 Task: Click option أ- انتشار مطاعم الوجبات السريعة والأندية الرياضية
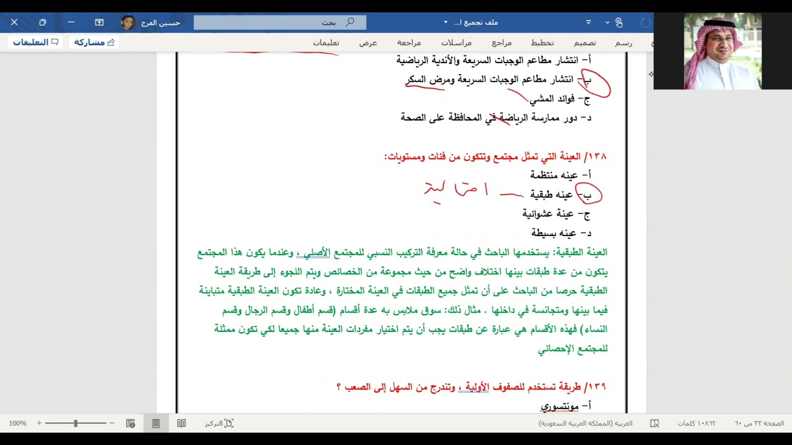point(494,61)
